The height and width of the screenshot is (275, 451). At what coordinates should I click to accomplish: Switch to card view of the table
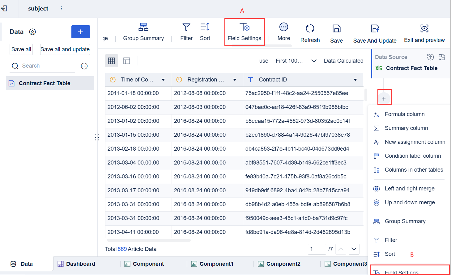point(127,61)
